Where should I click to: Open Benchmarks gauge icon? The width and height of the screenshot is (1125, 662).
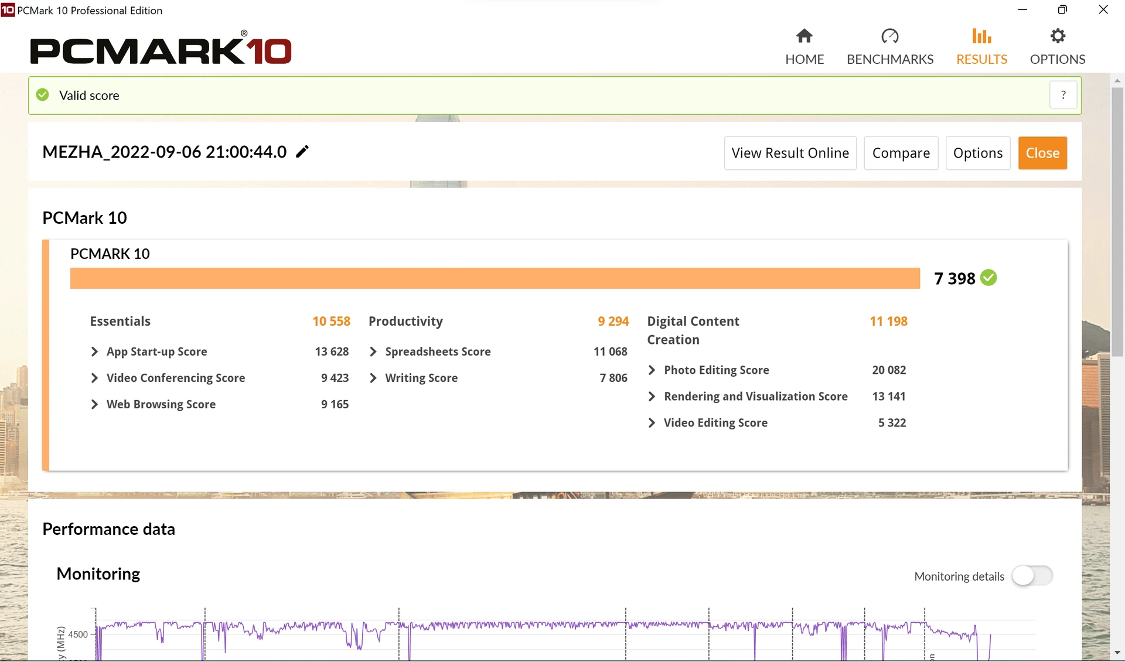(x=890, y=36)
